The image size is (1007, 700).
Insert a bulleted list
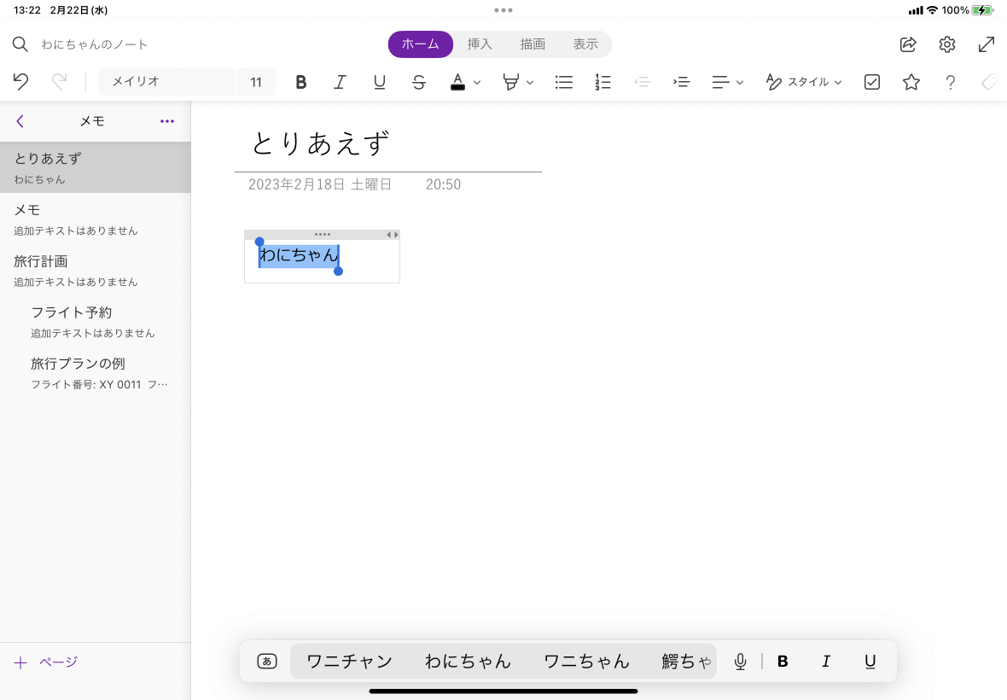pyautogui.click(x=563, y=82)
